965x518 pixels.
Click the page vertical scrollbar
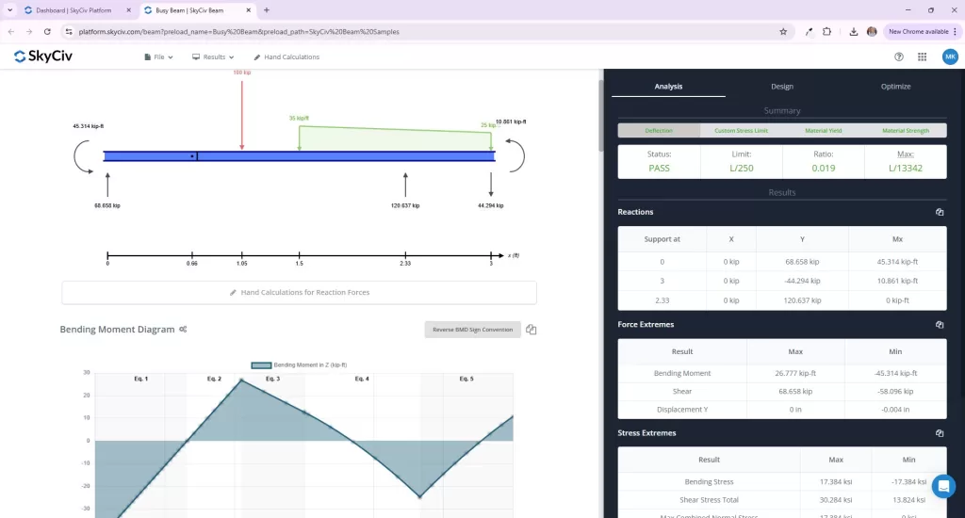pos(601,116)
